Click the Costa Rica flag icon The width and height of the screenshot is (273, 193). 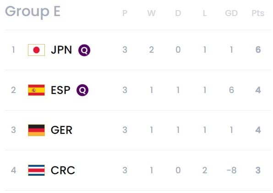pyautogui.click(x=36, y=170)
